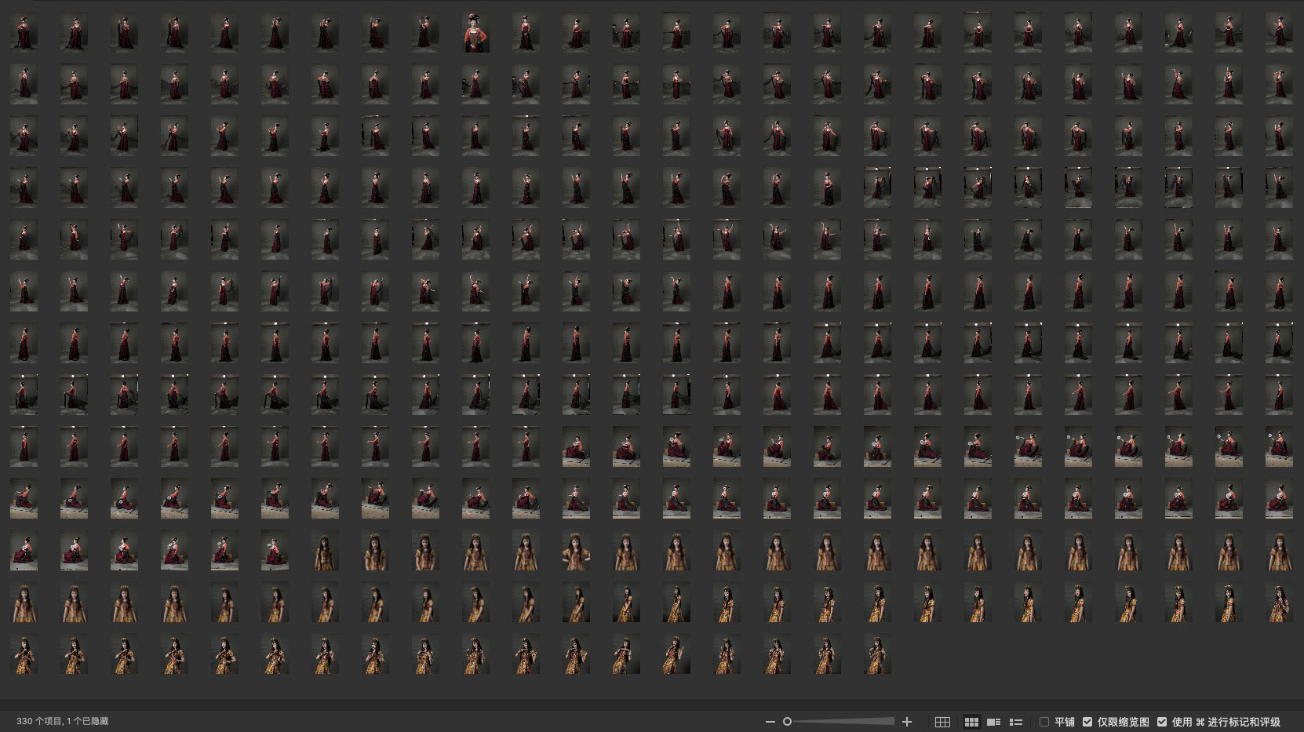Uncheck the 使用 ⌘ 进行标记和评级 checkbox
This screenshot has width=1304, height=732.
[x=1162, y=722]
